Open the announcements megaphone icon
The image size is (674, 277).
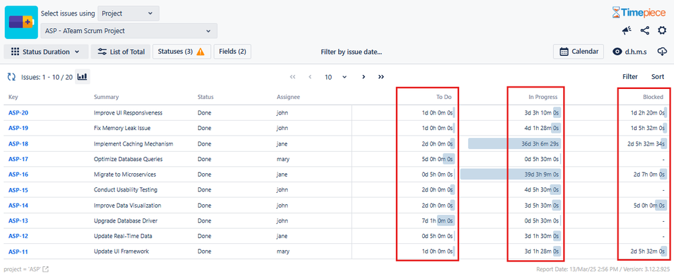[627, 30]
